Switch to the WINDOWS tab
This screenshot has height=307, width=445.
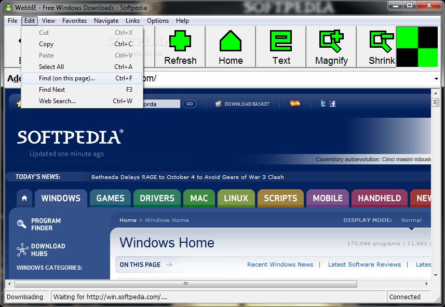click(x=61, y=198)
